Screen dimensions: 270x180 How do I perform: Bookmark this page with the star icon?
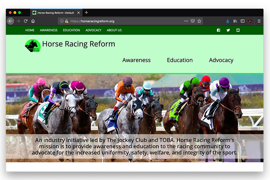point(199,21)
